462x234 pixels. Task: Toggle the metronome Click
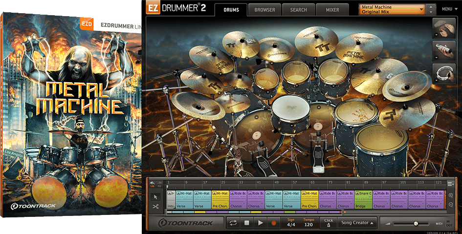click(x=328, y=223)
